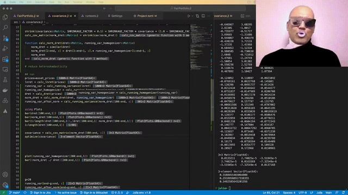Select covariance.jl tab in right editor group
The image size is (348, 195).
pos(223,16)
